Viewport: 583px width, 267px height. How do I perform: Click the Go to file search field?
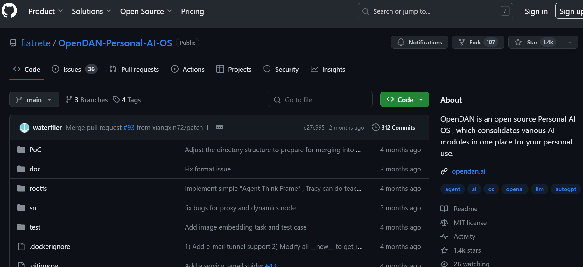click(320, 99)
